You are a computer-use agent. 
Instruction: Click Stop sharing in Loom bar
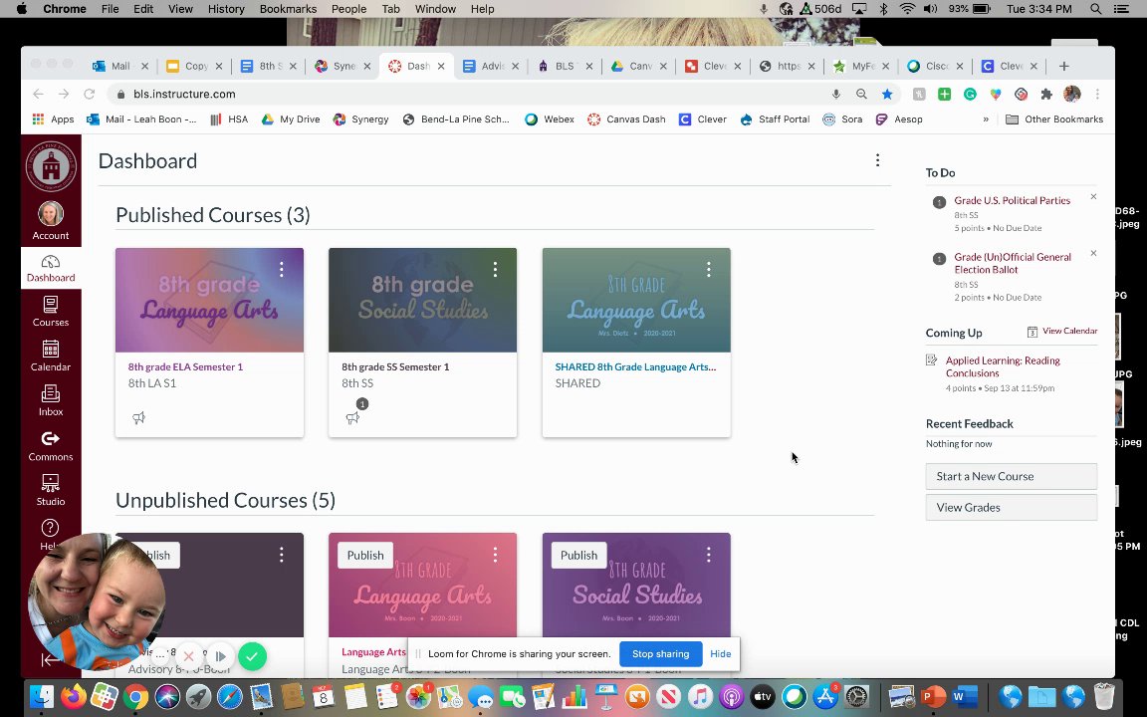coord(660,654)
